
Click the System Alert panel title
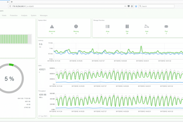(42, 20)
